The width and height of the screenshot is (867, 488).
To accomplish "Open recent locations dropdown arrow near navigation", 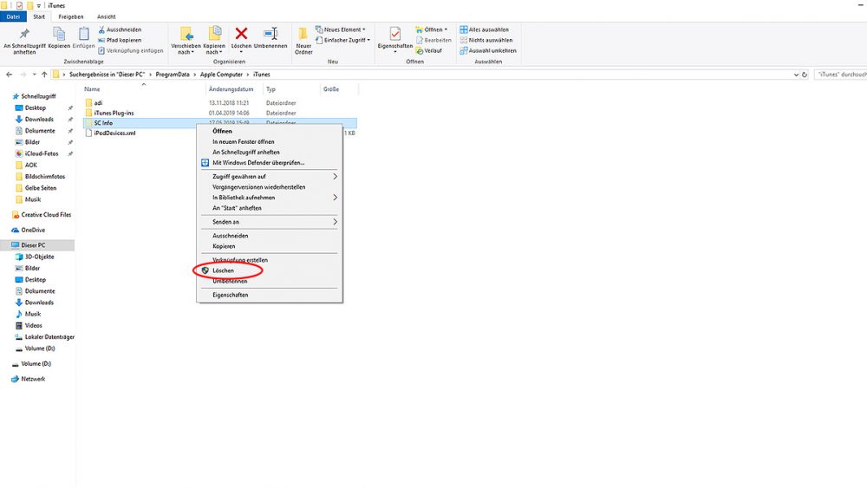I will point(35,75).
